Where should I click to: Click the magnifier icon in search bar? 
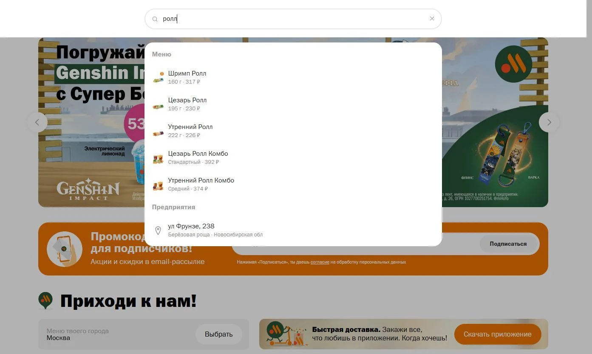(x=155, y=19)
